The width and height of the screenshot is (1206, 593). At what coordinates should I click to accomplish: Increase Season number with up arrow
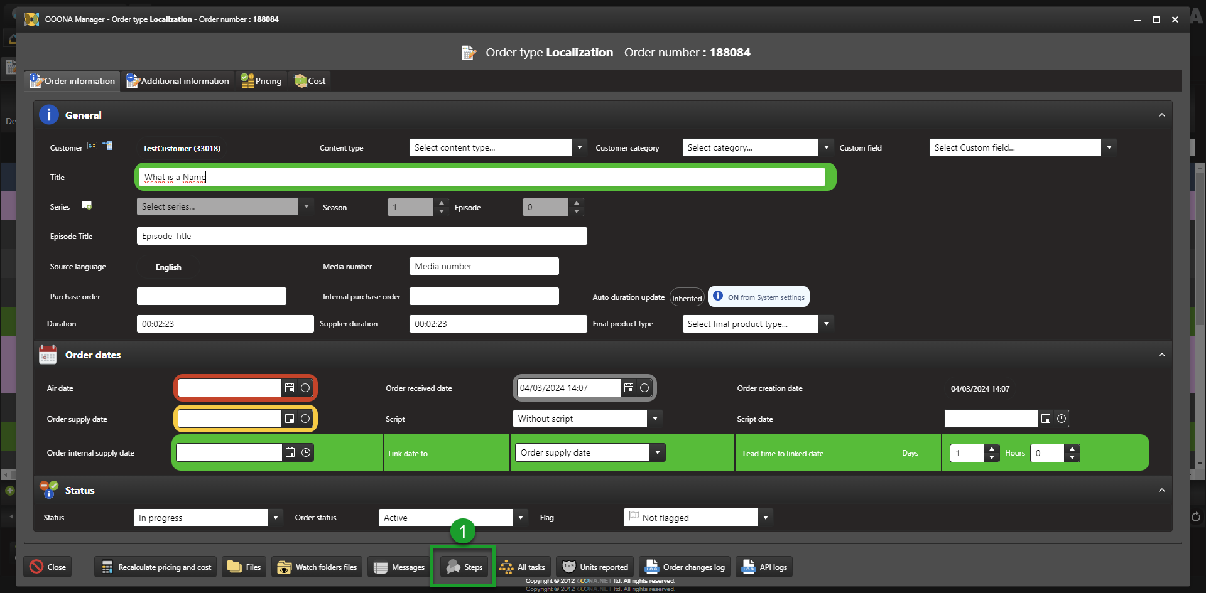click(442, 203)
